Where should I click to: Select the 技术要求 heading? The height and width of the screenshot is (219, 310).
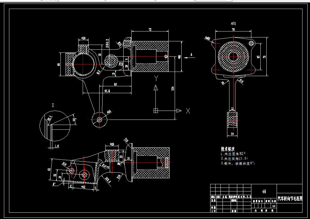[228, 149]
